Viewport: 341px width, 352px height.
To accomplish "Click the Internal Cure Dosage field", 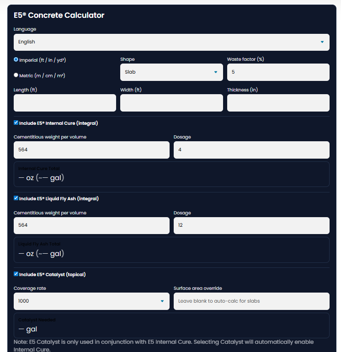I will point(251,150).
